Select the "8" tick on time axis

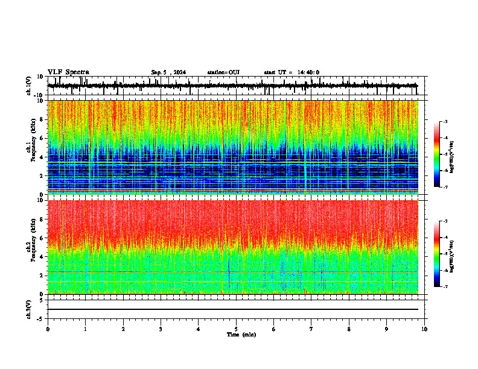point(349,329)
